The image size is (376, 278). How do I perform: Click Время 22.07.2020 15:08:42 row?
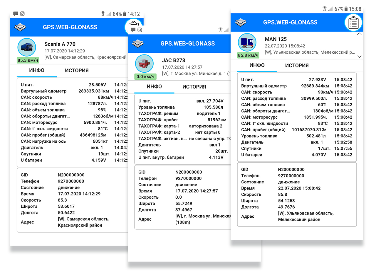pos(281,188)
